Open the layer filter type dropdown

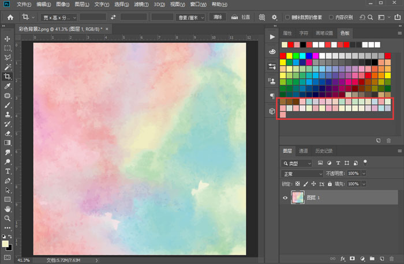coord(296,163)
